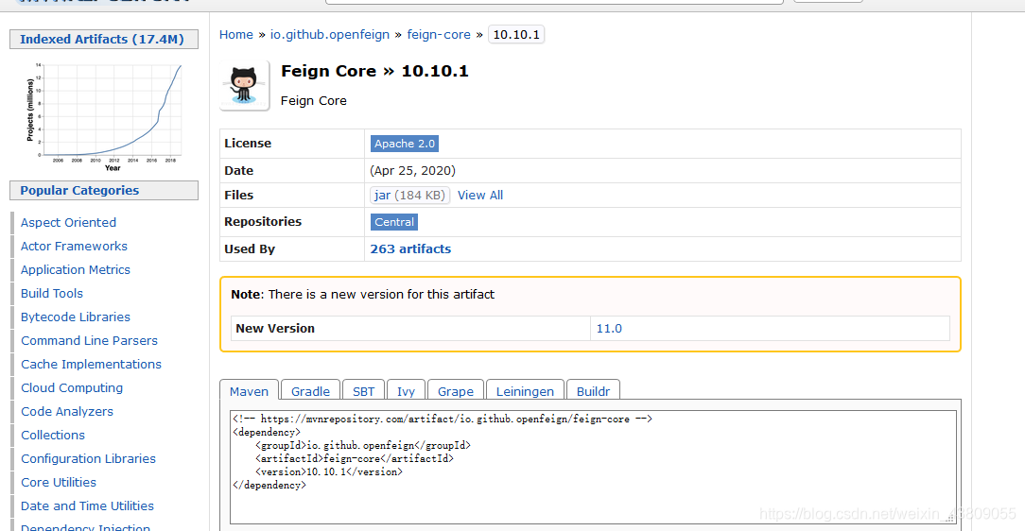The image size is (1025, 531).
Task: Open Aspect Oriented category
Action: [69, 223]
